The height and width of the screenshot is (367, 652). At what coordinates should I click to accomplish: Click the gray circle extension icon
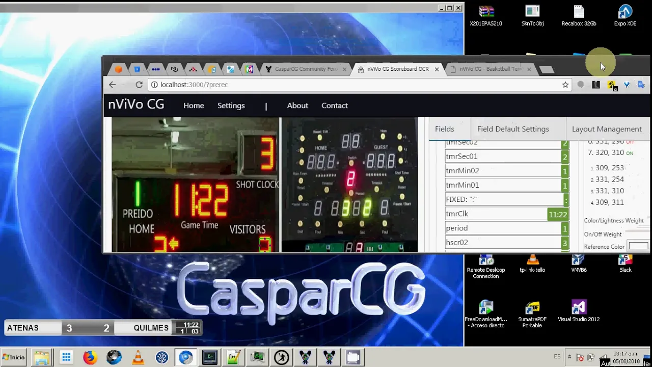click(581, 85)
